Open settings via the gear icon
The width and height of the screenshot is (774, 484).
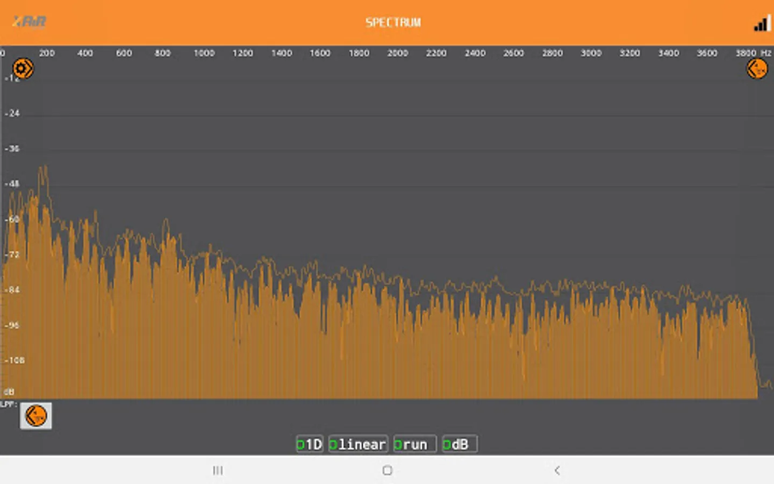23,69
